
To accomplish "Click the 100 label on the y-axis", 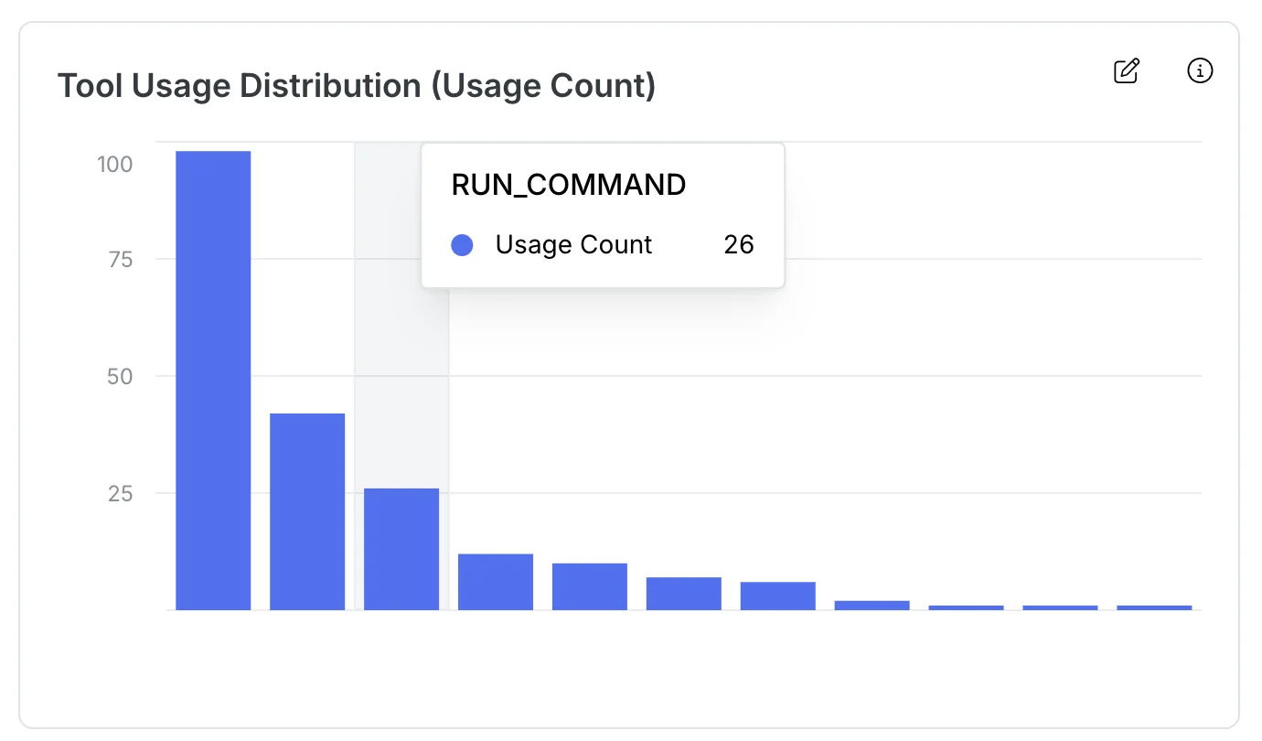I will coord(115,165).
